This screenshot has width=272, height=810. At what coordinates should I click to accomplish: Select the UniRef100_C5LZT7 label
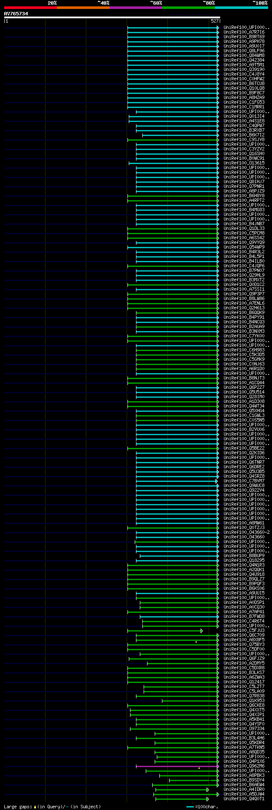(244, 686)
